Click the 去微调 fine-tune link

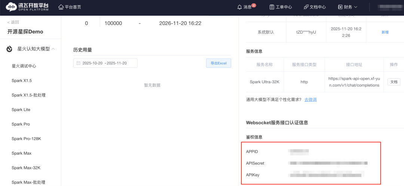tap(310, 100)
